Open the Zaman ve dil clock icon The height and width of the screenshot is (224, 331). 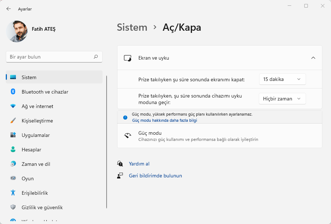coord(13,164)
